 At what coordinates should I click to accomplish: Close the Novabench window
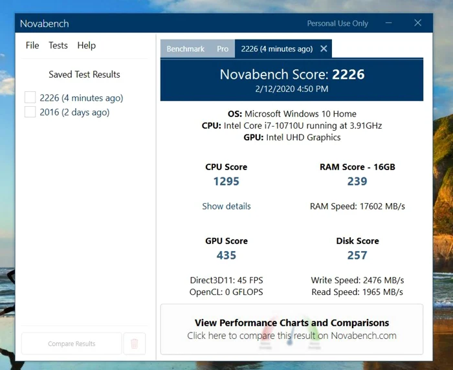coord(418,23)
